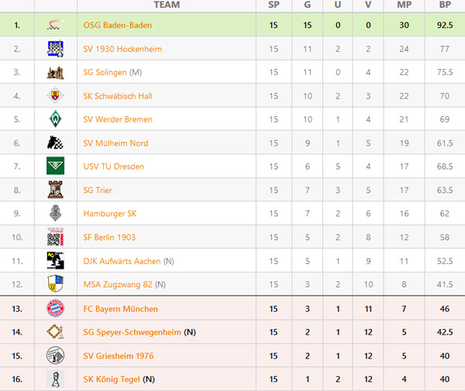Image resolution: width=465 pixels, height=391 pixels.
Task: Click the USV TU Dresden green logo
Action: pyautogui.click(x=56, y=166)
